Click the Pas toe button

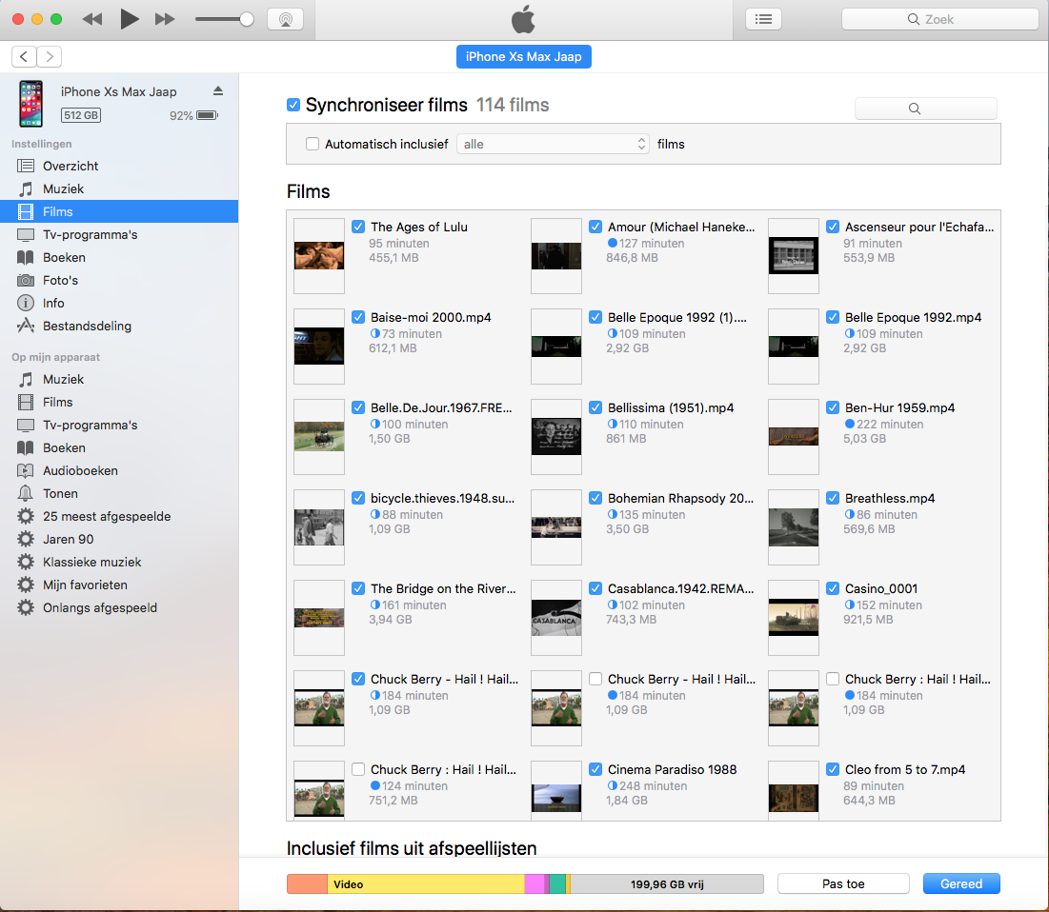pyautogui.click(x=843, y=883)
